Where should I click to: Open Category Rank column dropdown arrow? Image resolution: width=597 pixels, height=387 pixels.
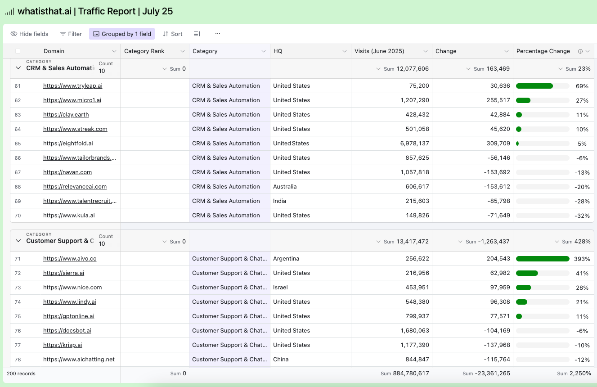[x=183, y=51]
